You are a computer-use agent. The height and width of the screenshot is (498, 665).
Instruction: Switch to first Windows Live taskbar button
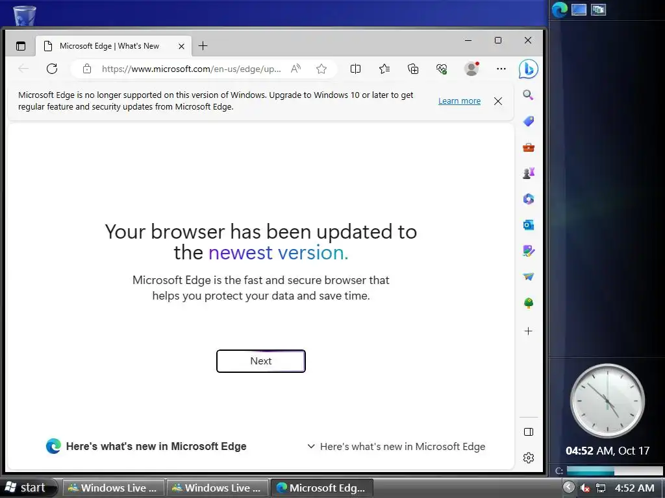[113, 488]
